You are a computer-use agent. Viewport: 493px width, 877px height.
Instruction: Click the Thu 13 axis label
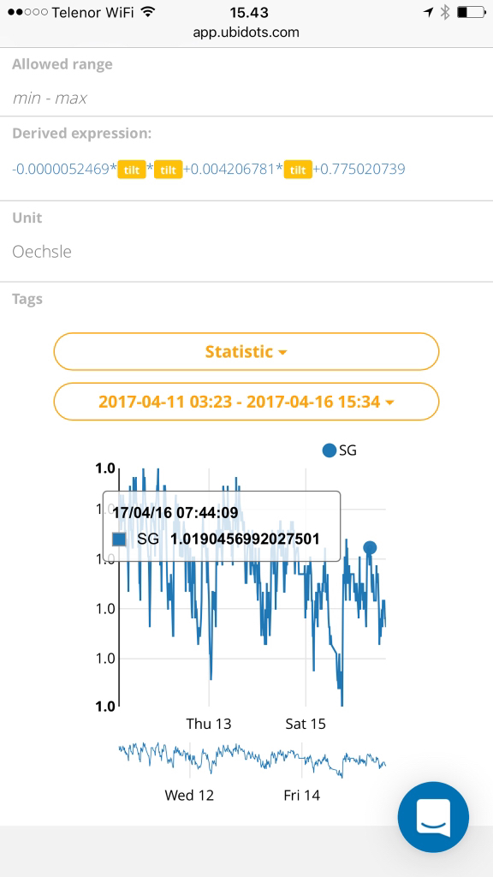209,724
